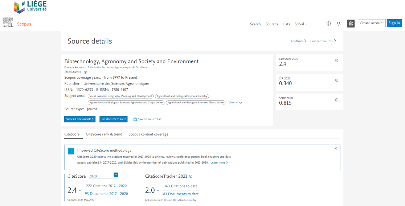The height and width of the screenshot is (206, 405).
Task: Click the info icon beside SJR 2020
Action: pos(336,80)
